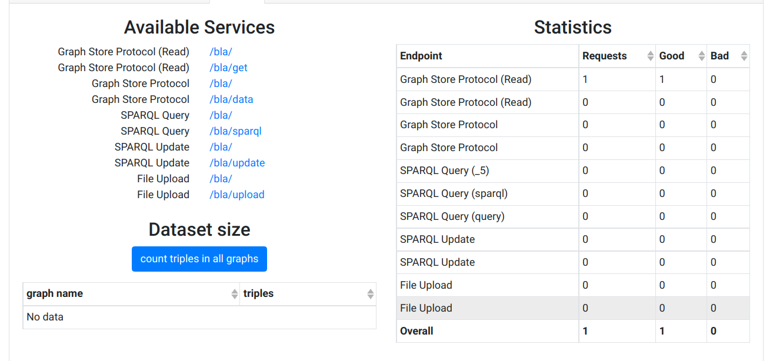This screenshot has height=361, width=783.
Task: Go to the /bla/update endpoint link
Action: click(237, 163)
